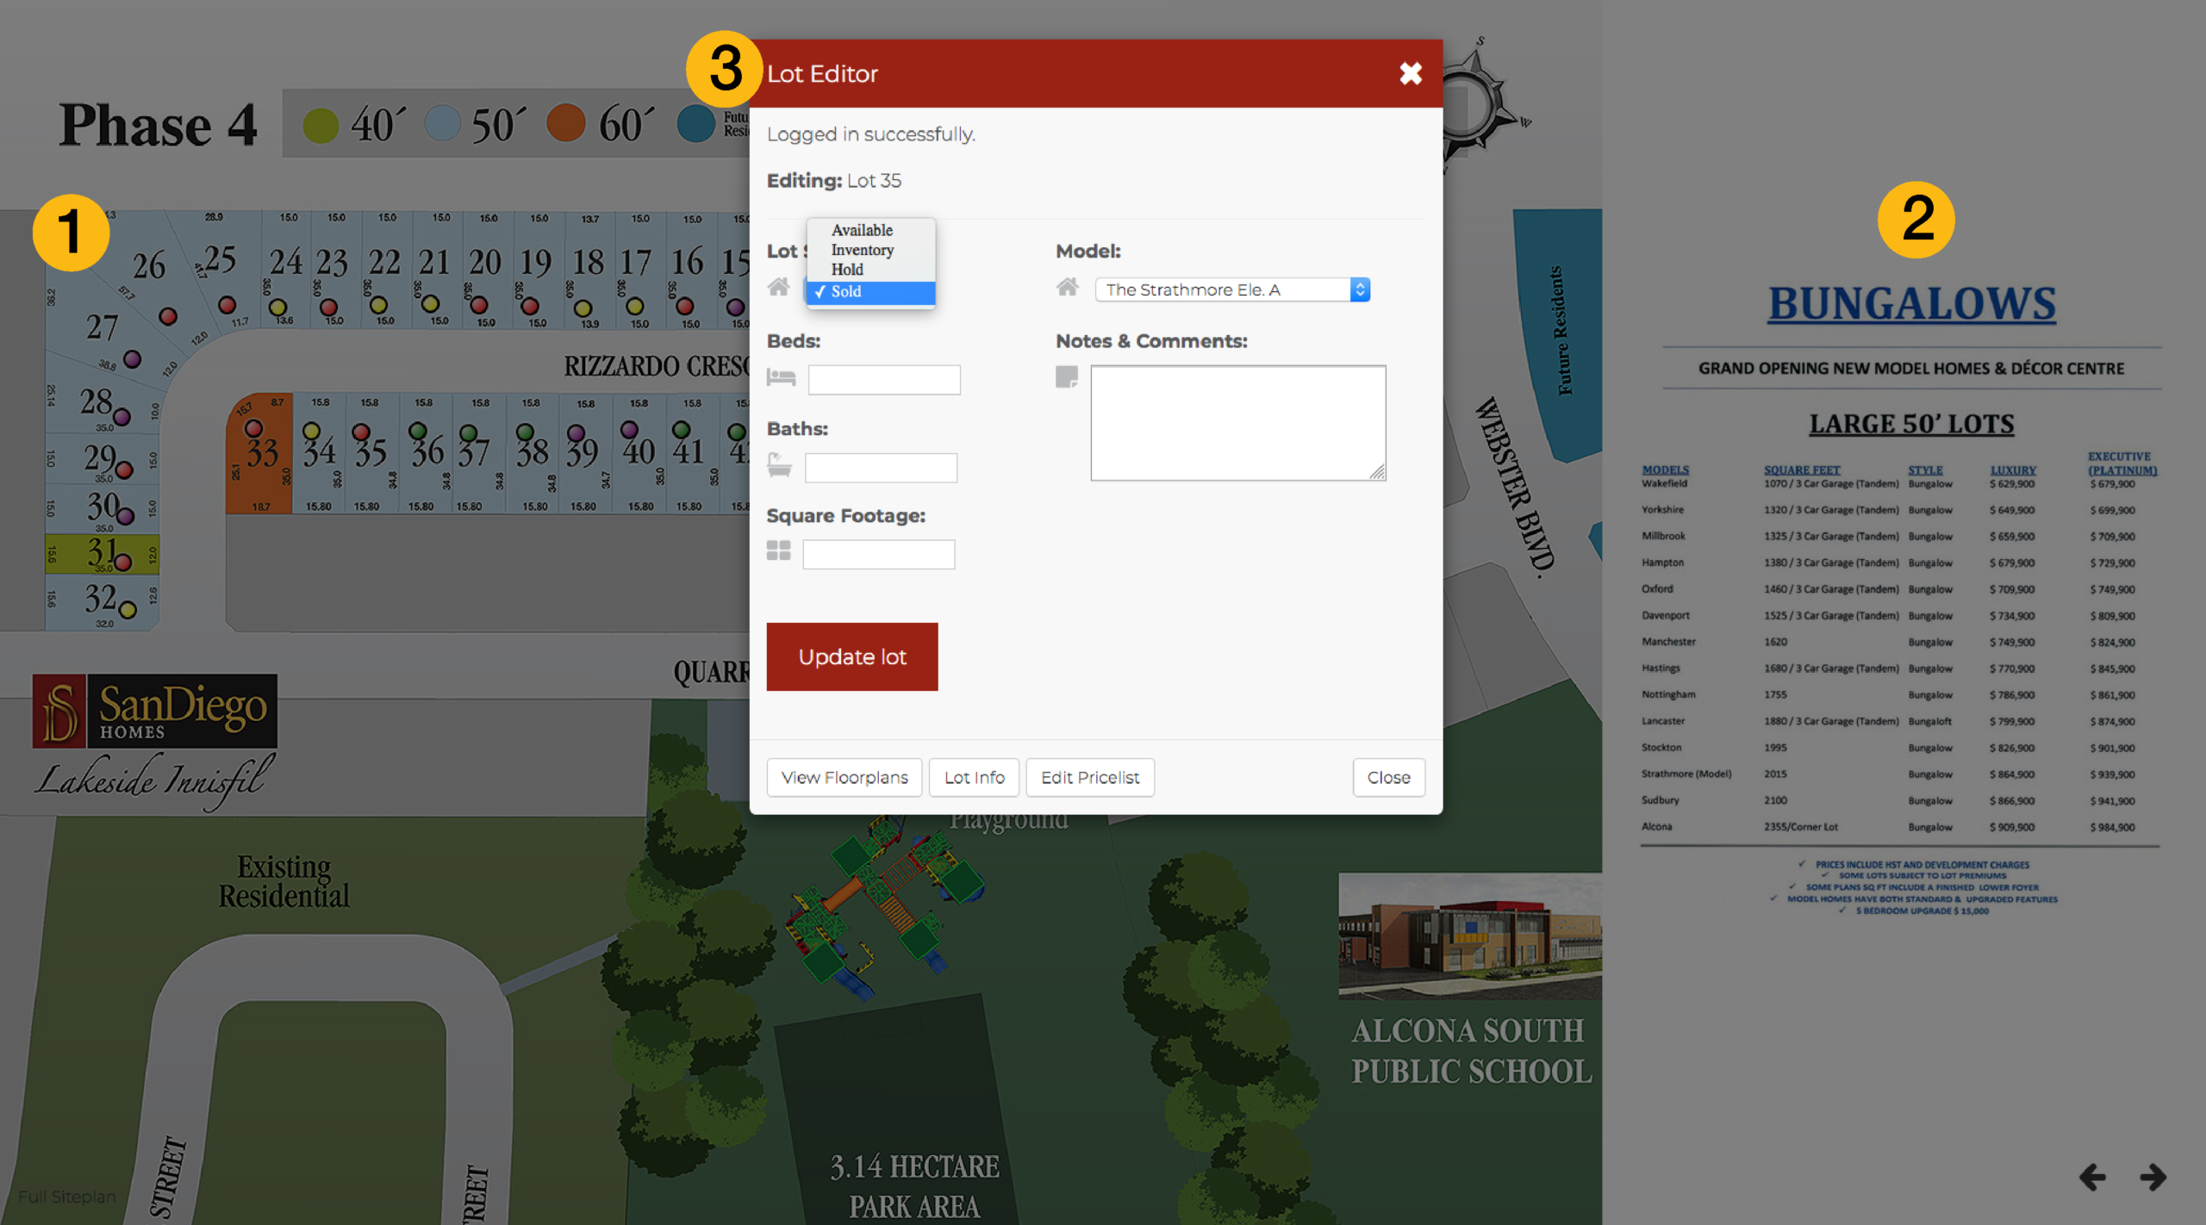Open the Lot Info button

[x=974, y=777]
